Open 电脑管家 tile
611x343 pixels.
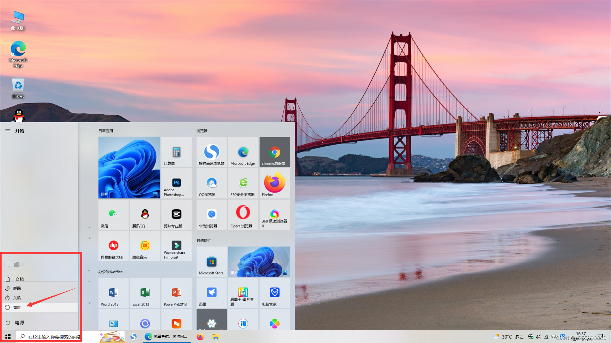tap(275, 293)
